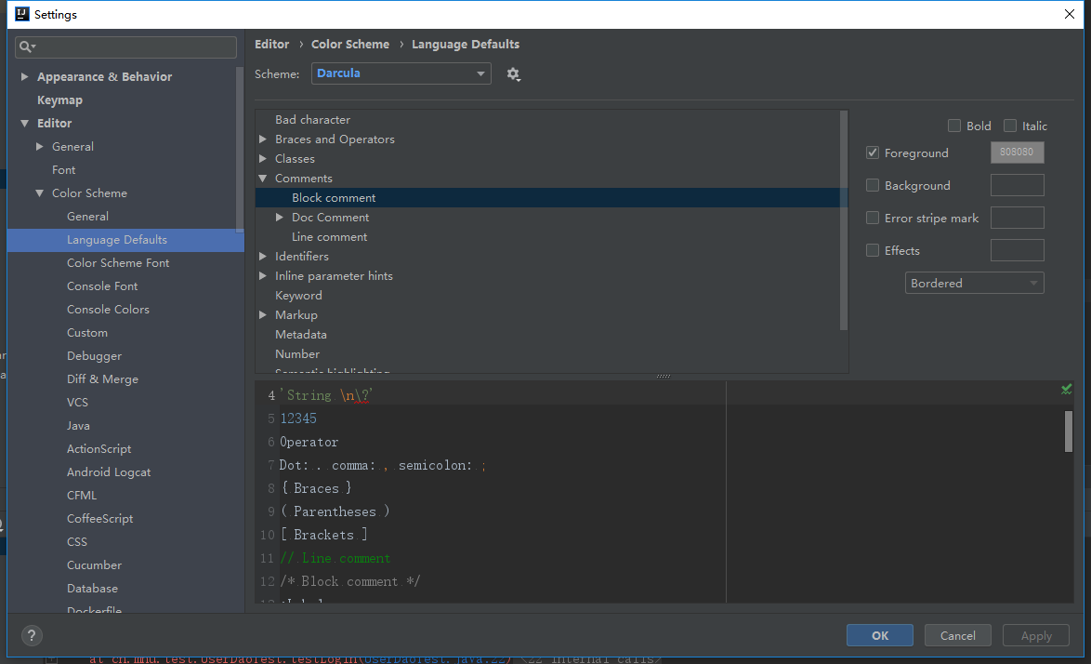The height and width of the screenshot is (664, 1091).
Task: Click the IntelliJ logo in title bar
Action: tap(22, 14)
